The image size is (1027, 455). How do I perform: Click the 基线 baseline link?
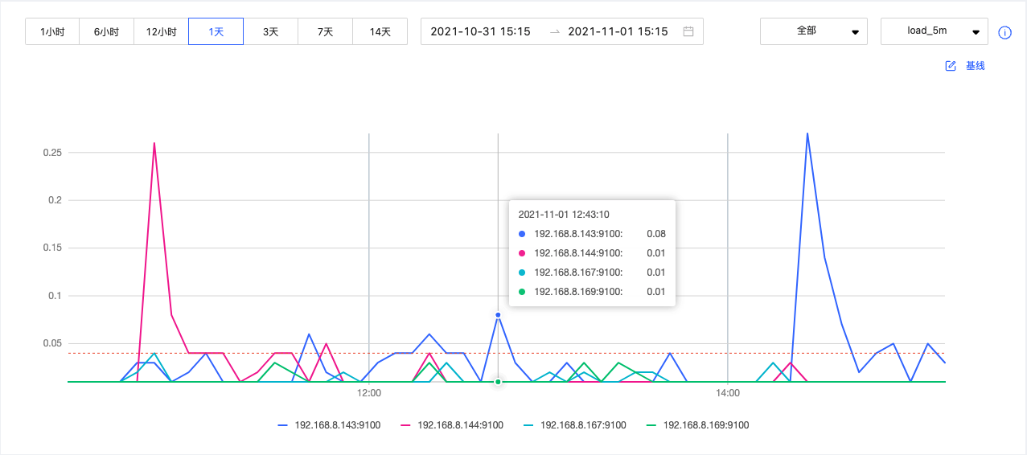click(975, 66)
